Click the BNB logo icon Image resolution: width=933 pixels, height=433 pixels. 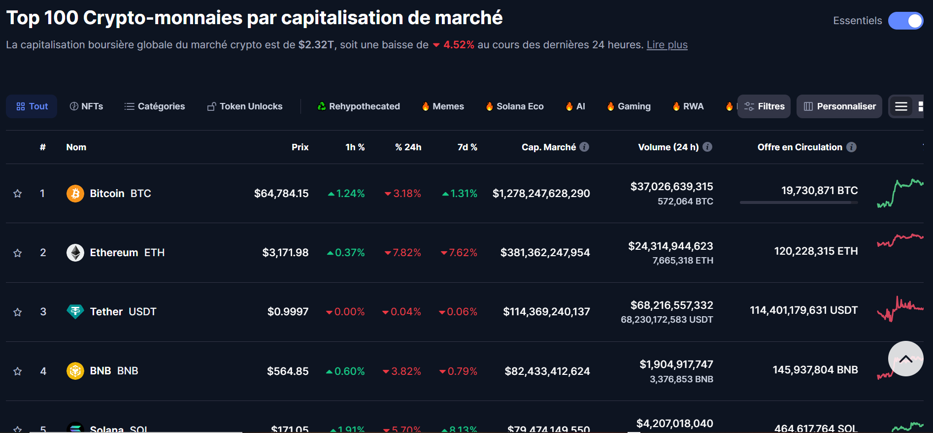tap(75, 371)
